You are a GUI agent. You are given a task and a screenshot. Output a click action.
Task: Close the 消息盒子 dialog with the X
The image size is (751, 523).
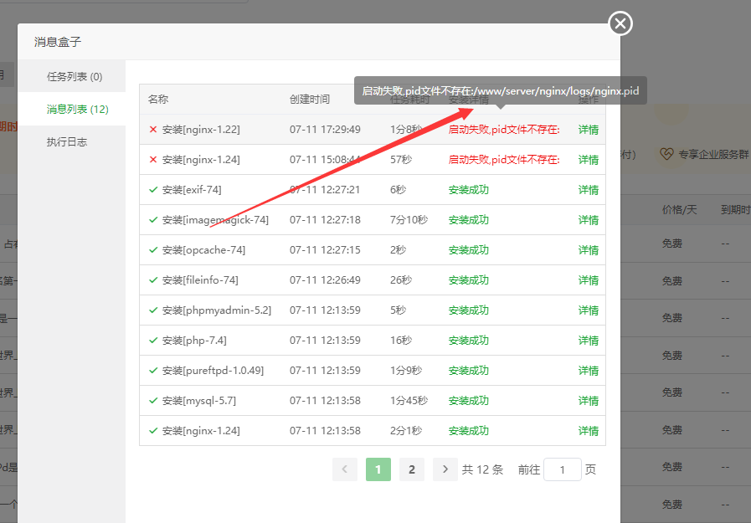tap(620, 23)
